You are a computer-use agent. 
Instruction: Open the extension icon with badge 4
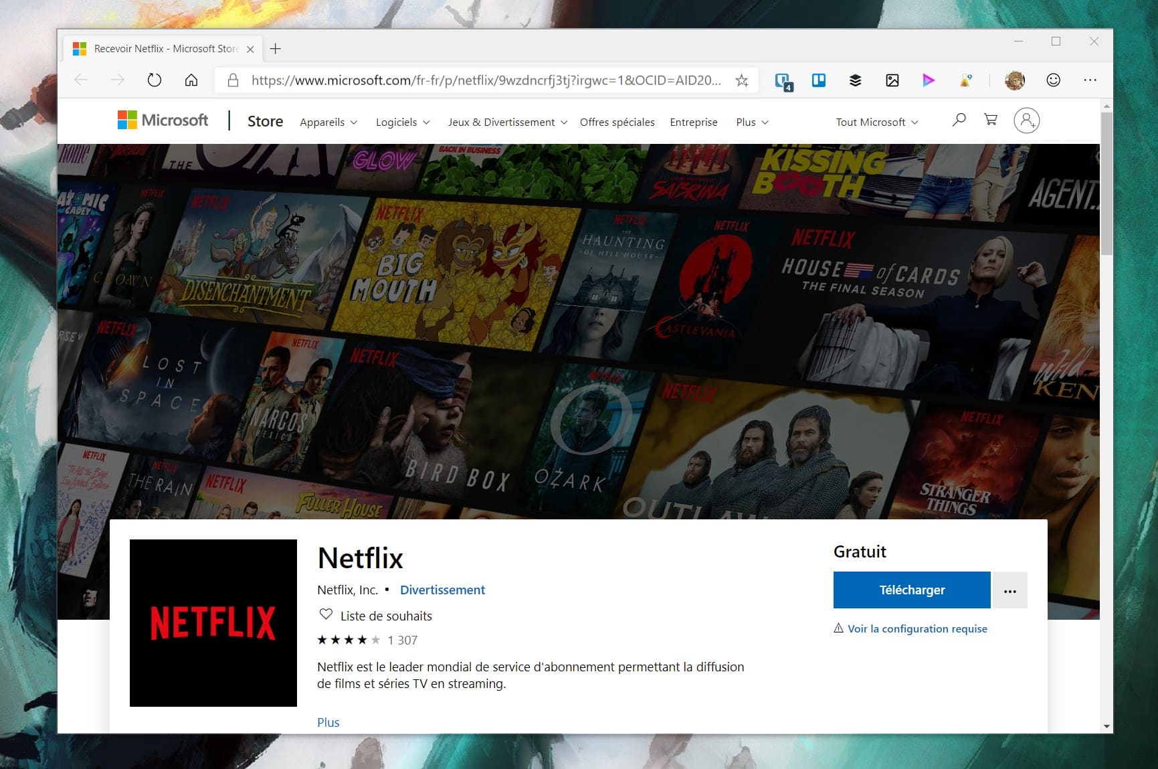[x=783, y=82]
